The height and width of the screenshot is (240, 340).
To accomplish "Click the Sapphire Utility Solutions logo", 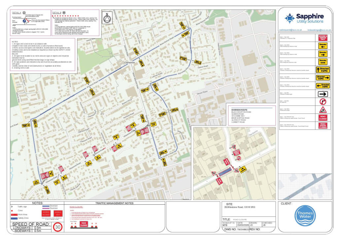I will point(304,18).
